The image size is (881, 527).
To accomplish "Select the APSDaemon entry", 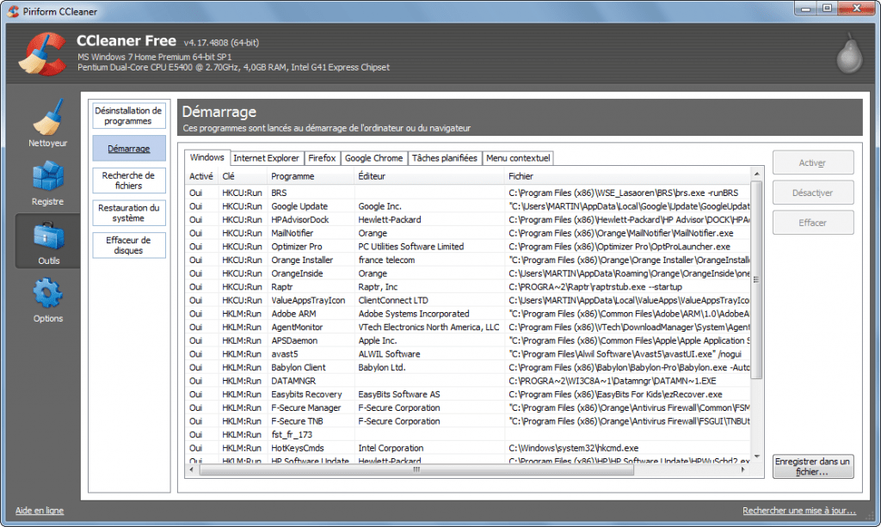I will point(468,340).
